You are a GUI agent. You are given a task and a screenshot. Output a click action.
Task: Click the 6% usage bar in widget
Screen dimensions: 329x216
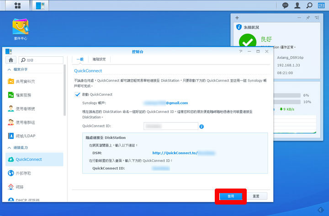pos(287,95)
